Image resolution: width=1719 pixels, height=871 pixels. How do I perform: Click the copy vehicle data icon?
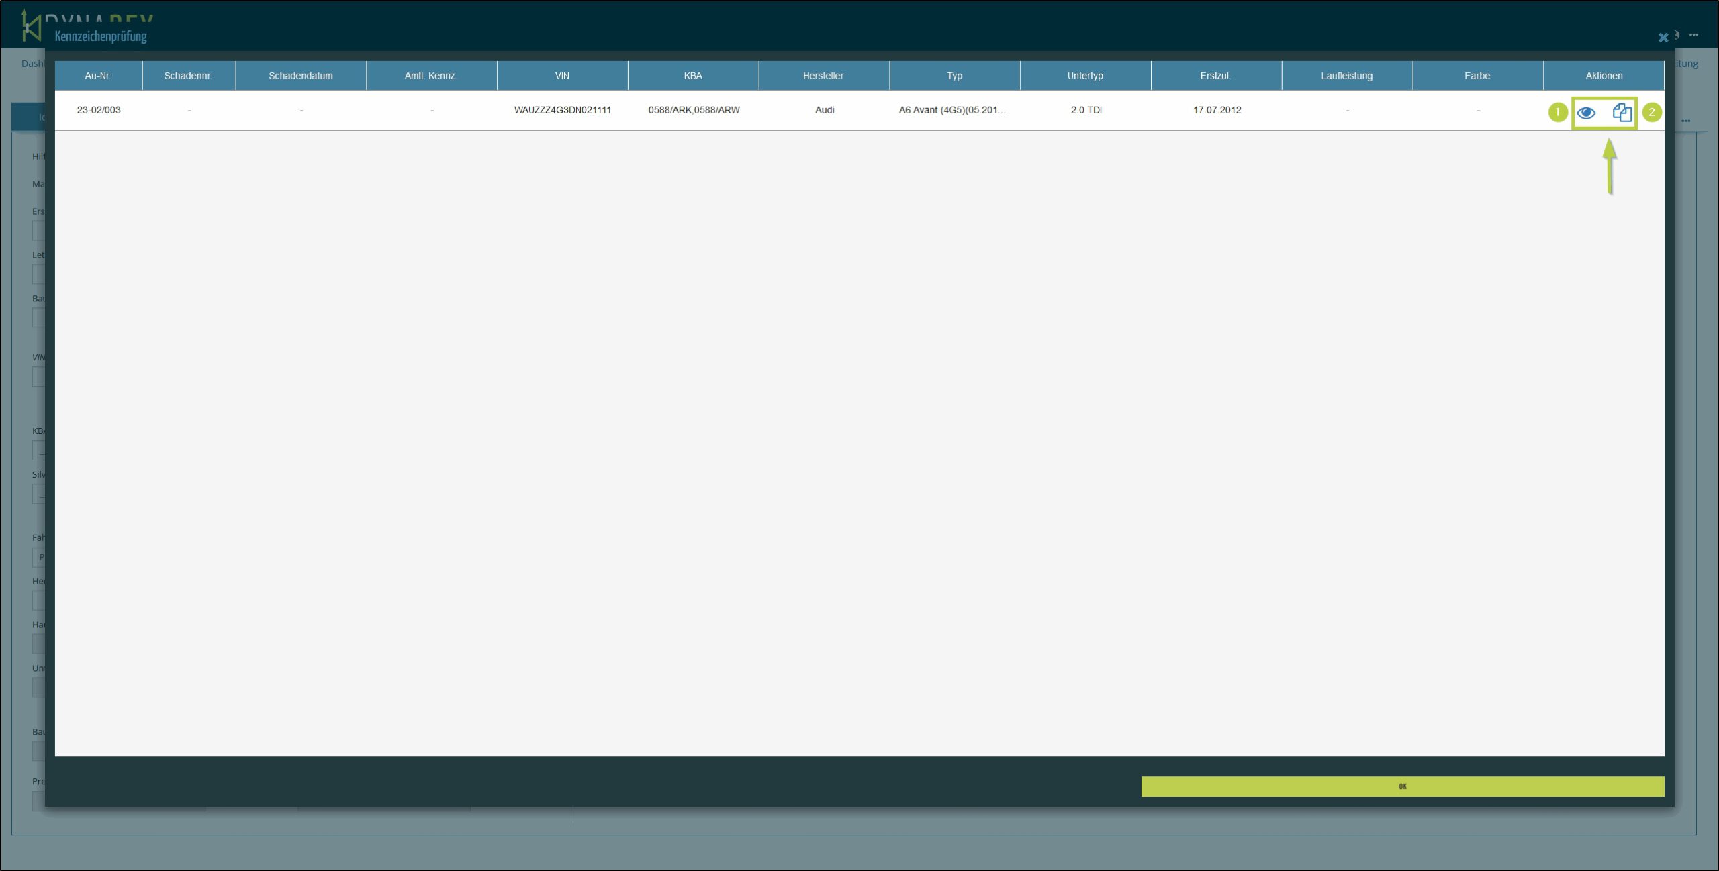tap(1622, 113)
